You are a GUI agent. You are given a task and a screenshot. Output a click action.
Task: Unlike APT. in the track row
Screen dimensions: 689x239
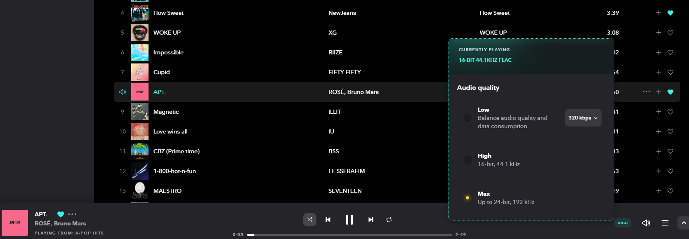(x=670, y=92)
